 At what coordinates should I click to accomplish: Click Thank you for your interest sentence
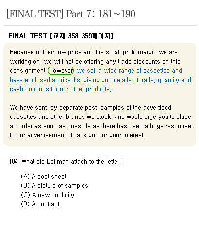coord(107,135)
